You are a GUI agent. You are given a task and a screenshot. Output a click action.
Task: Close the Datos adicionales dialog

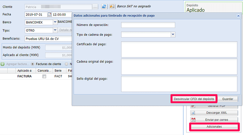tap(238, 16)
